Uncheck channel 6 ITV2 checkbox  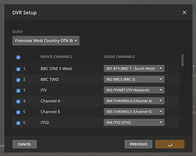(x=18, y=123)
